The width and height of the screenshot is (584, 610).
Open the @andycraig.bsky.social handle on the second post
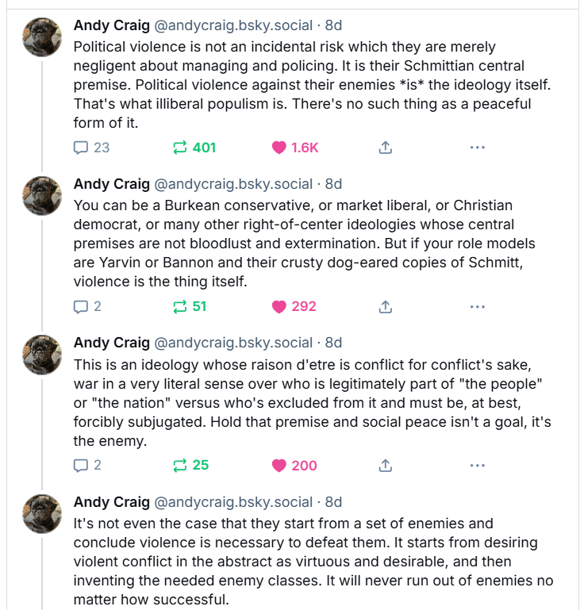point(233,184)
